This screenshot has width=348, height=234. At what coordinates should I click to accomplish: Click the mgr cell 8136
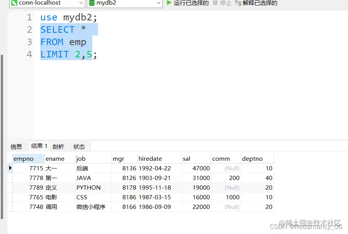pos(125,168)
